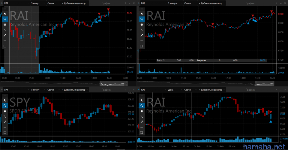This screenshot has height=150, width=288.
Task: Open 'Свечи' chart type dropdown in RAI 5-minute chart
Action: [52, 3]
